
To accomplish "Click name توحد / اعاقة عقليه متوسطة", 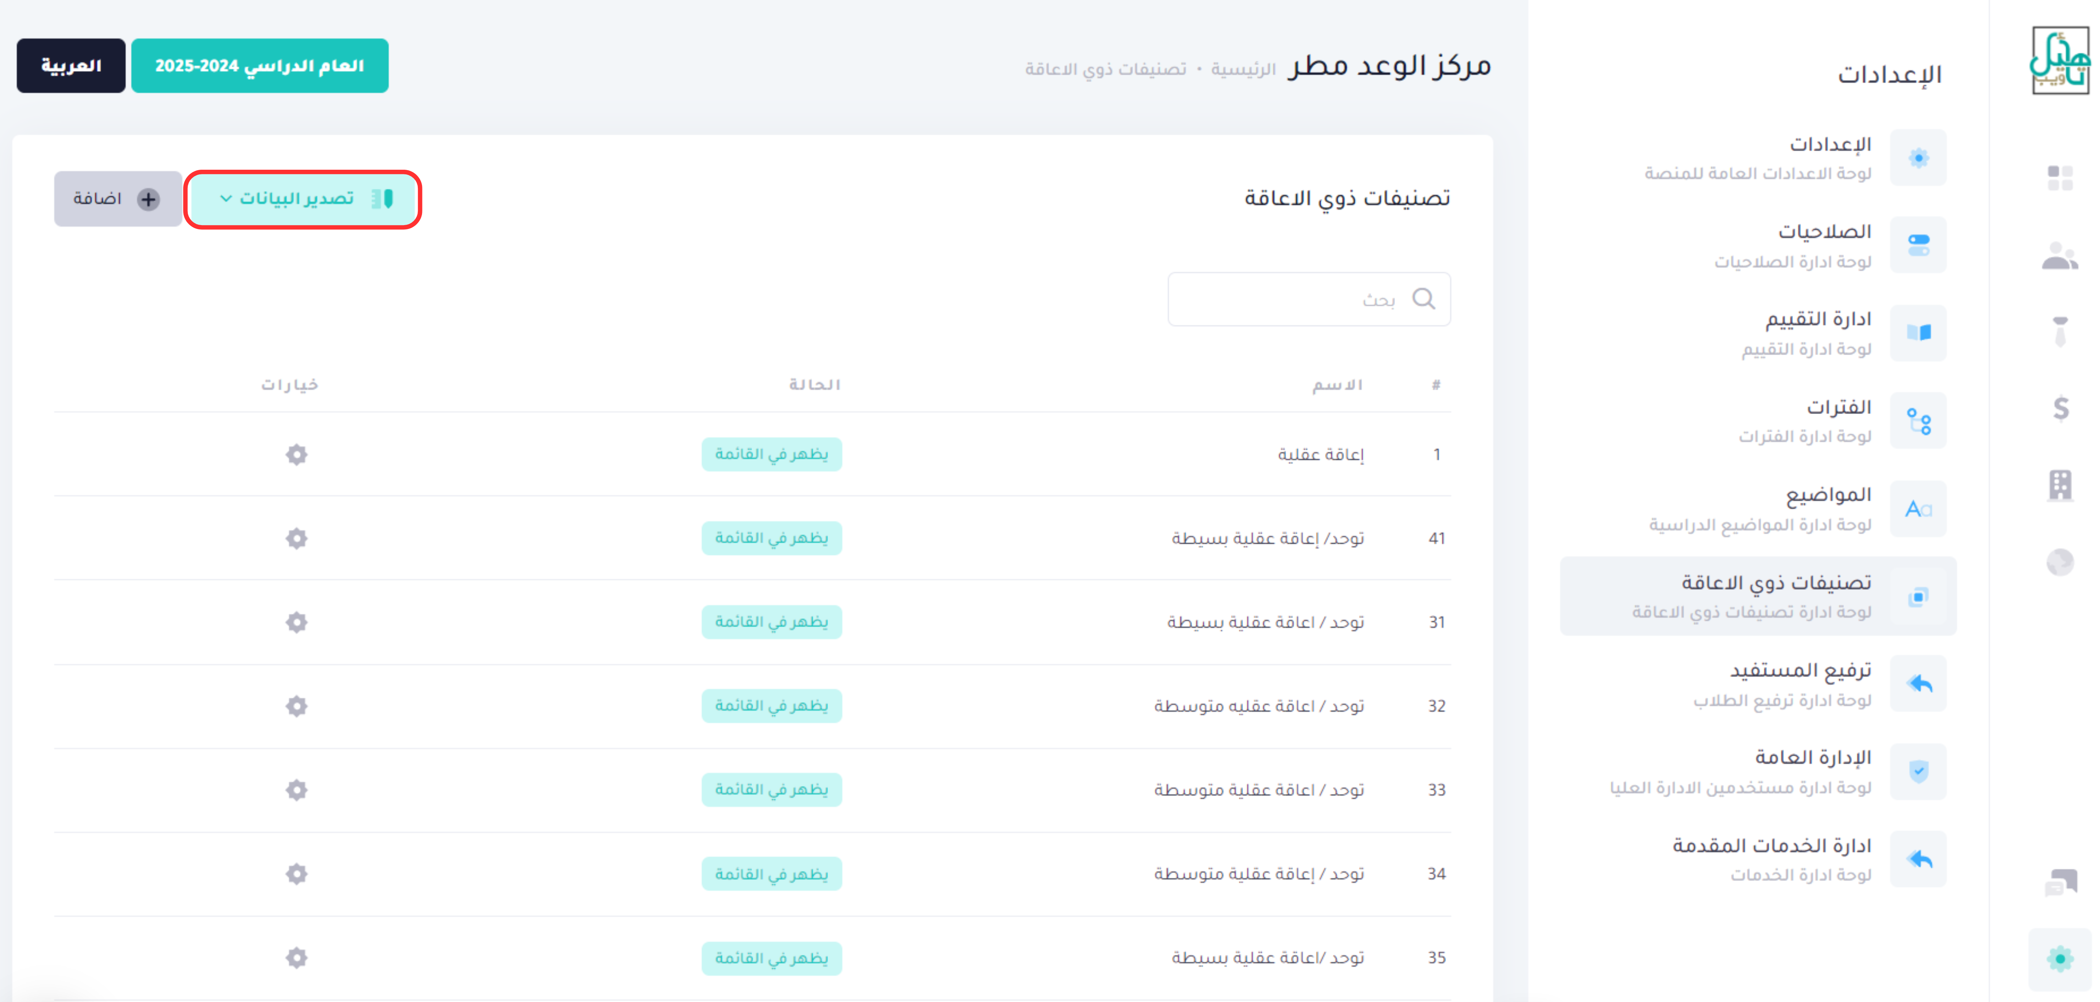I will click(1259, 706).
